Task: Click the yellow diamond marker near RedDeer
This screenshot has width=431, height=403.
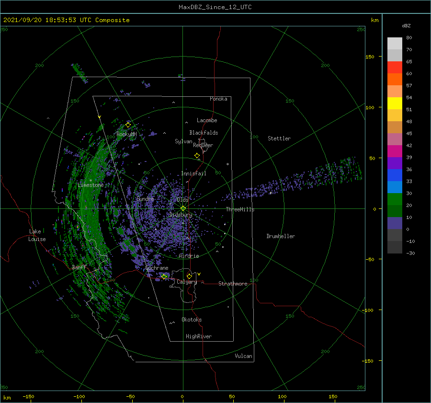Action: (x=197, y=156)
